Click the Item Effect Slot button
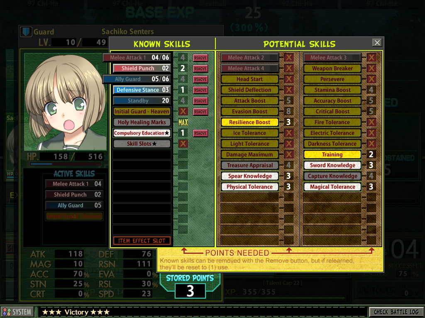 (x=142, y=241)
